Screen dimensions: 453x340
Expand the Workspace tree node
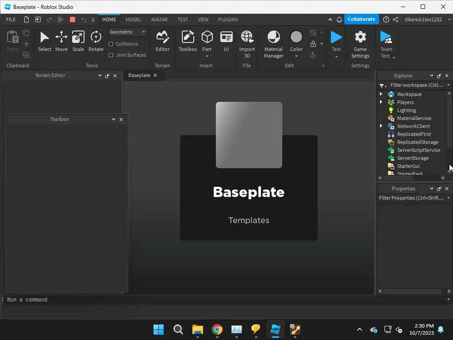click(381, 94)
